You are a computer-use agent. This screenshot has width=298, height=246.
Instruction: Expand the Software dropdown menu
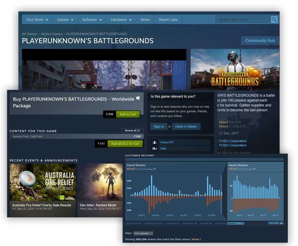pyautogui.click(x=92, y=20)
